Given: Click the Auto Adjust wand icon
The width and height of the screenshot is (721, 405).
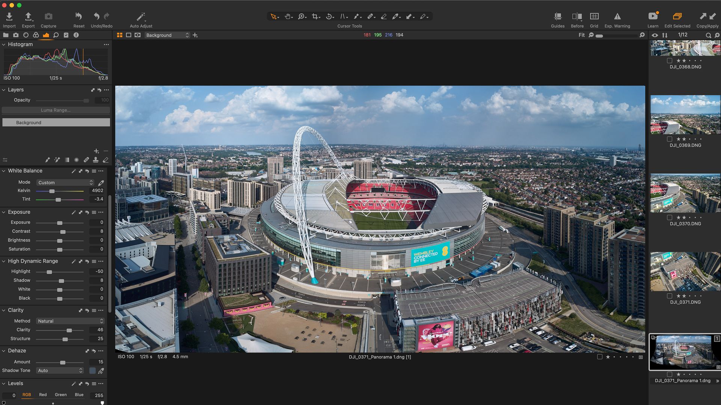Looking at the screenshot, I should [141, 16].
